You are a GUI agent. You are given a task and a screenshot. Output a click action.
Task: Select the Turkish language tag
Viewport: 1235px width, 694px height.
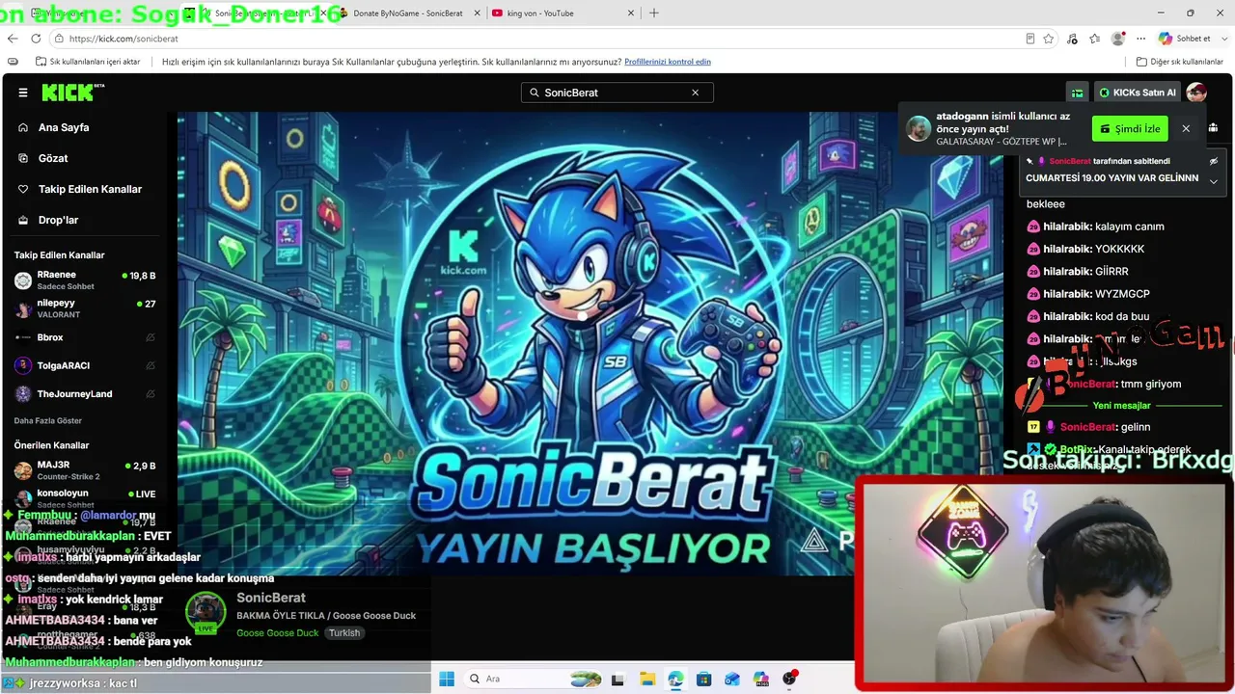(x=344, y=633)
